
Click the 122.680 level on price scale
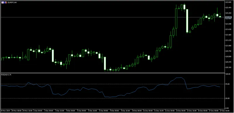tap(228, 2)
